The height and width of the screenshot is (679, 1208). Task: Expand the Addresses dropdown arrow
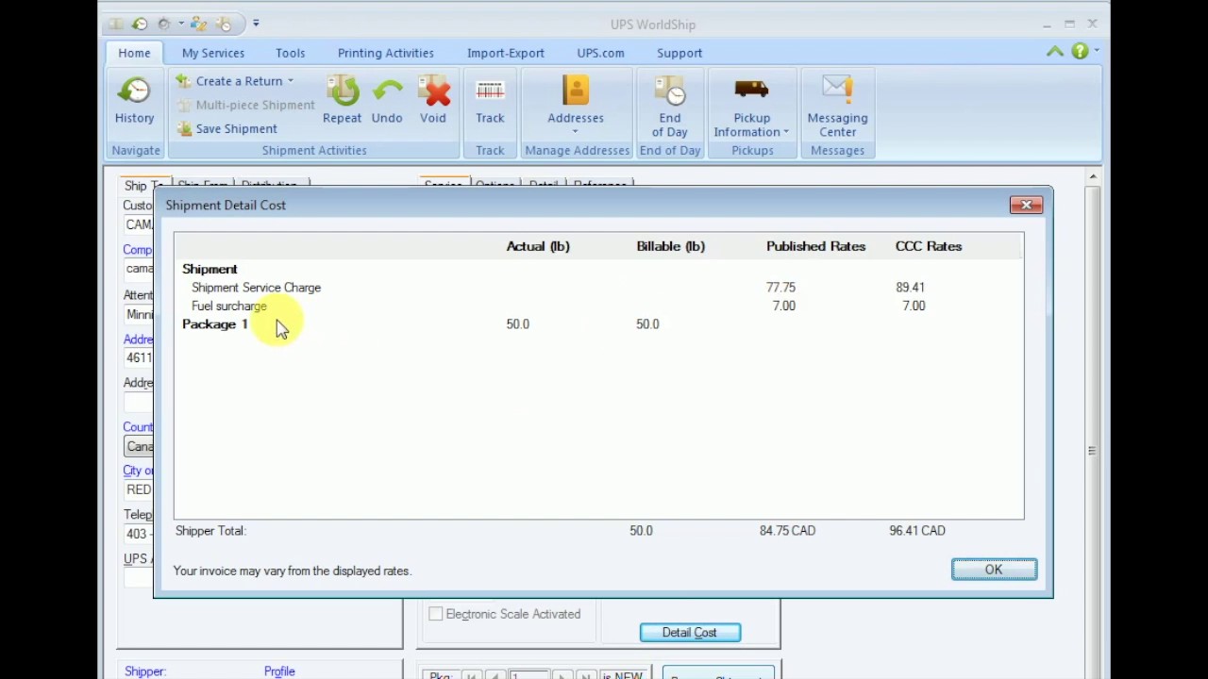pyautogui.click(x=575, y=132)
